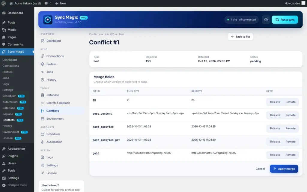Click '1 site · all connected' status pill
This screenshot has height=192, width=307.
(241, 19)
